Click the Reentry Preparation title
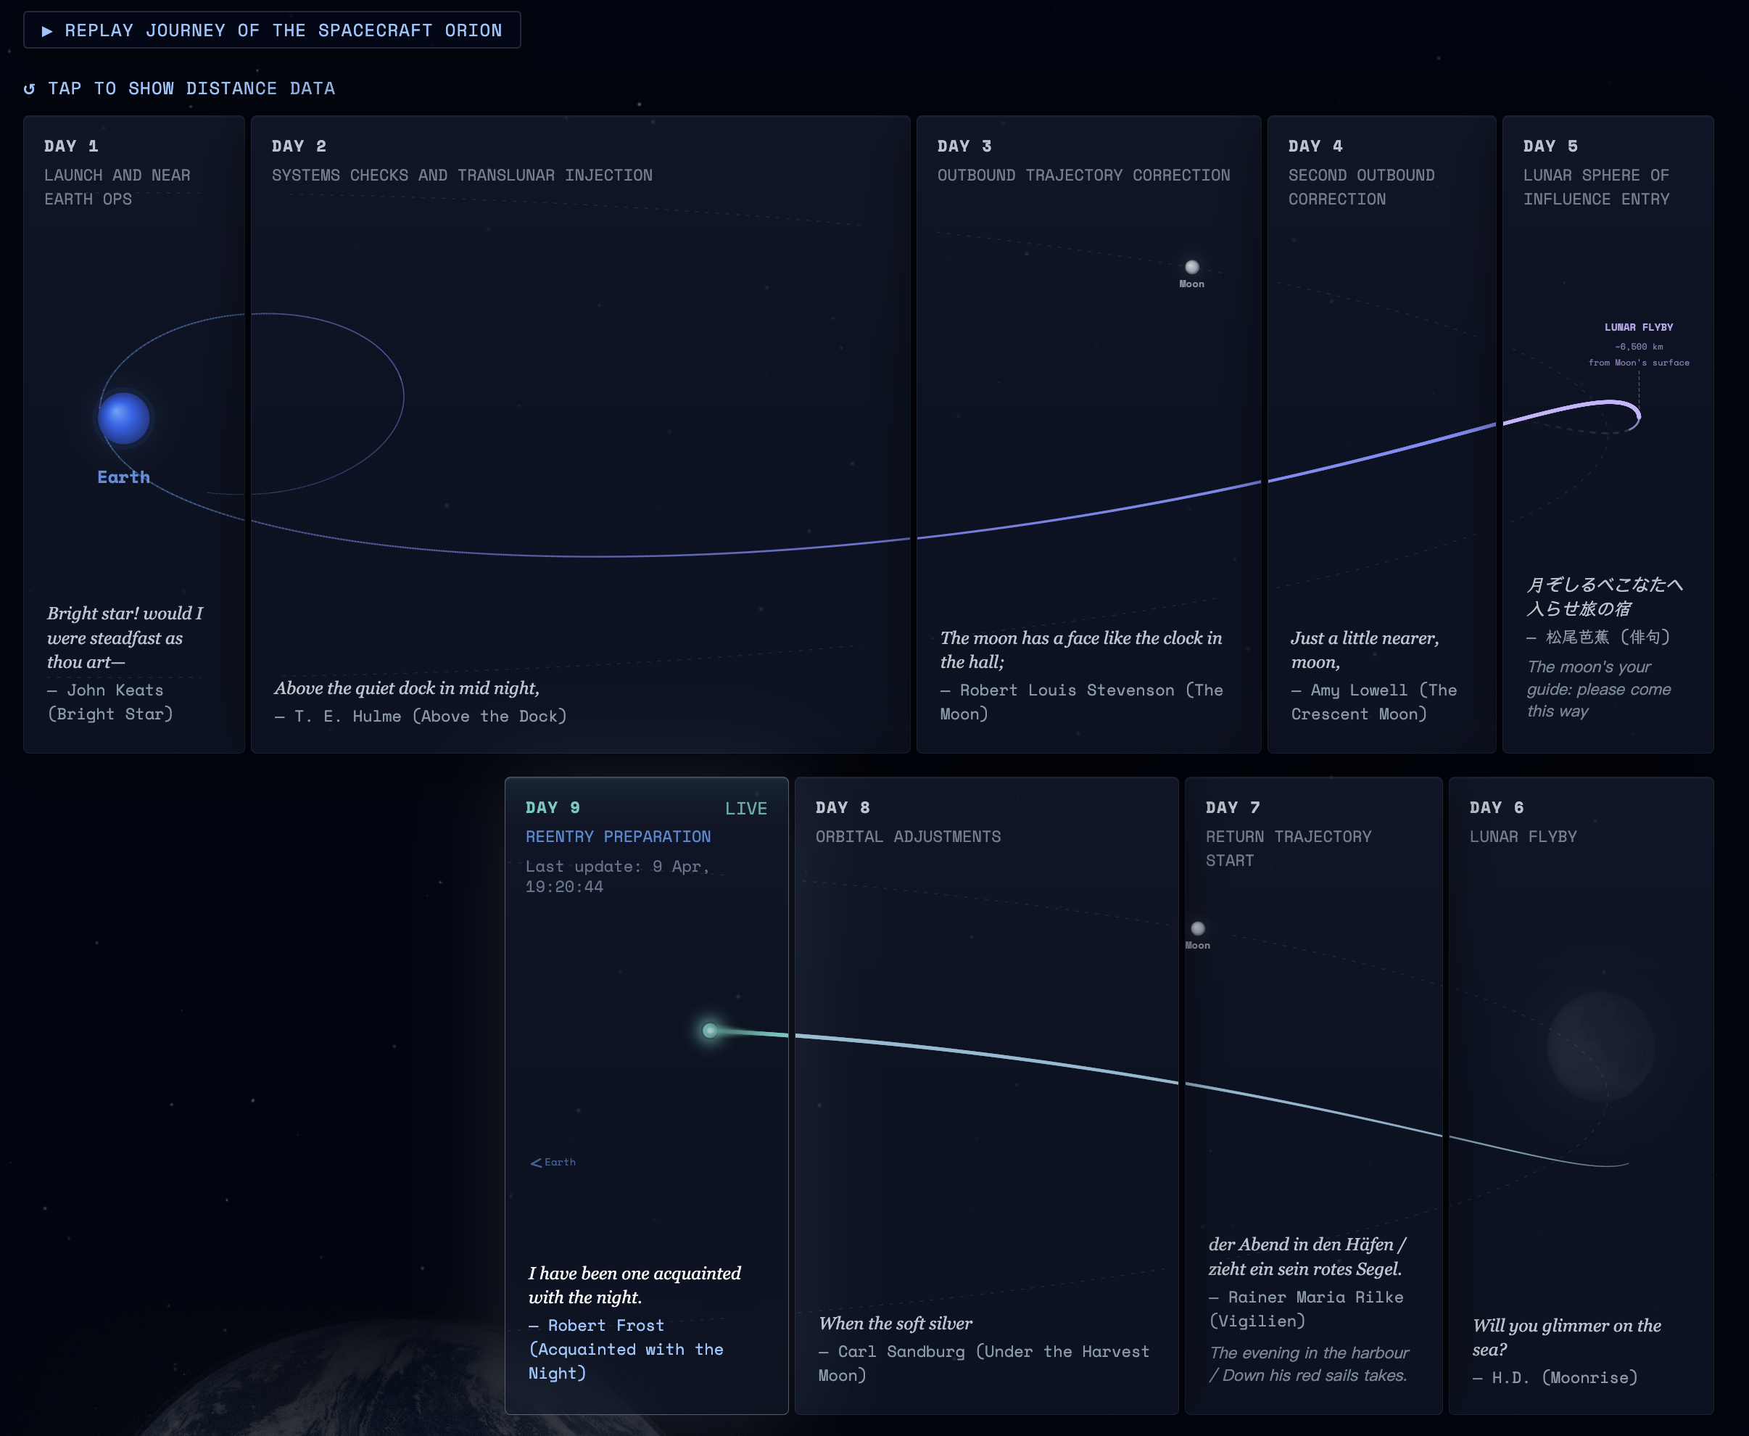This screenshot has width=1749, height=1436. coord(618,837)
